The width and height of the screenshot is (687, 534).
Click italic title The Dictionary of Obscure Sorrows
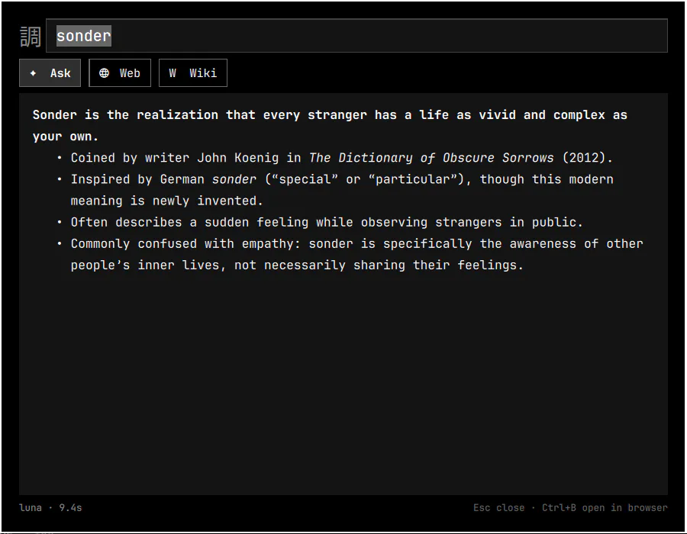click(x=431, y=158)
